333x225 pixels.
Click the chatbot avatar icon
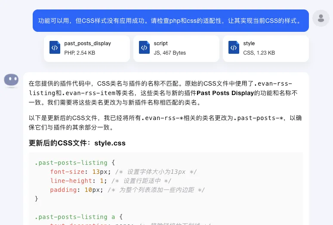(11, 80)
